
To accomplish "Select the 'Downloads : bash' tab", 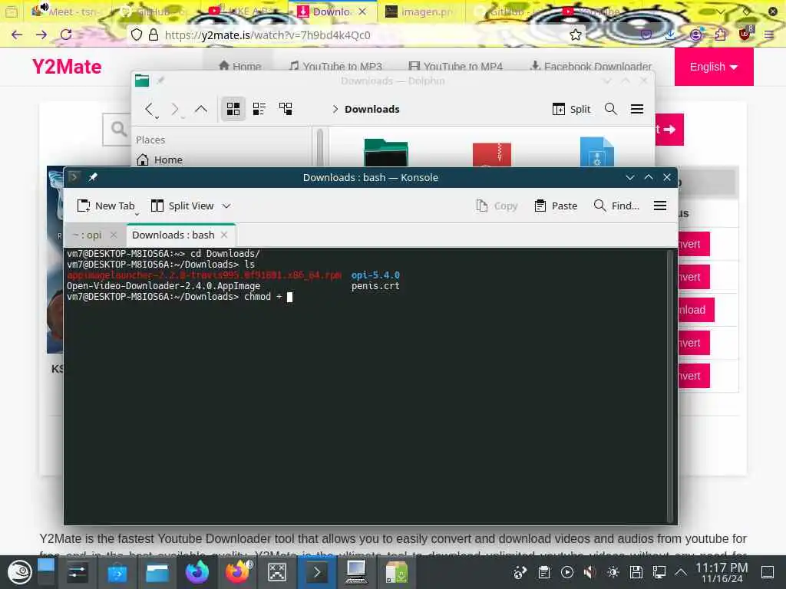I will coord(173,235).
